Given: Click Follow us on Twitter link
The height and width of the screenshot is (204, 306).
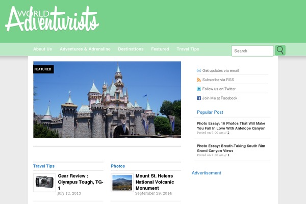Looking at the screenshot, I should point(219,89).
